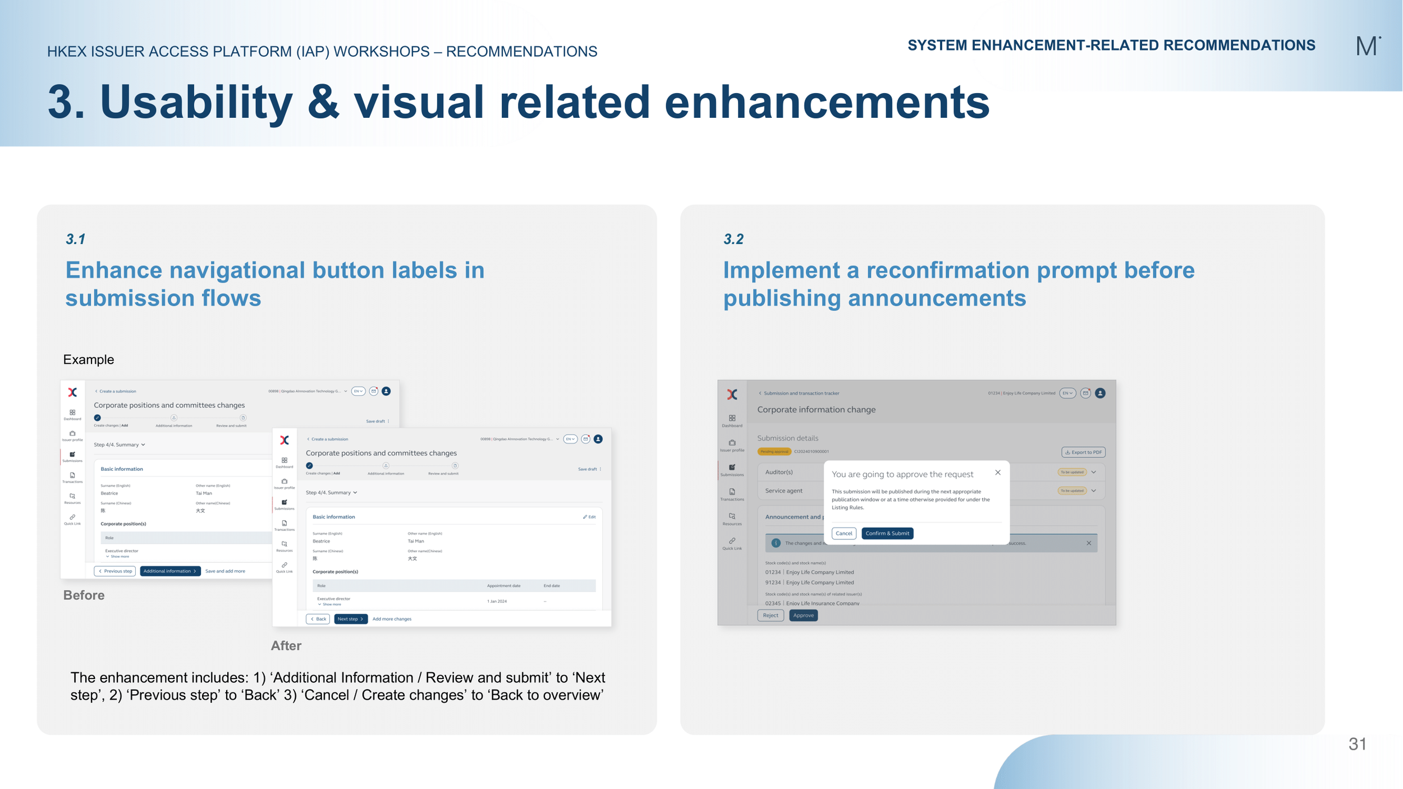The width and height of the screenshot is (1403, 789).
Task: Select Reject on the submission
Action: click(771, 615)
